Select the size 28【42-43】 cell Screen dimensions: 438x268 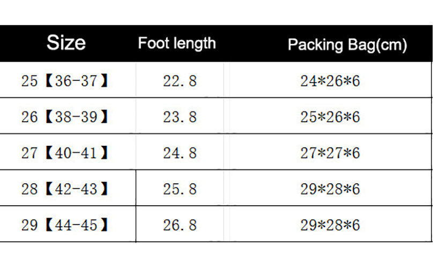point(65,189)
